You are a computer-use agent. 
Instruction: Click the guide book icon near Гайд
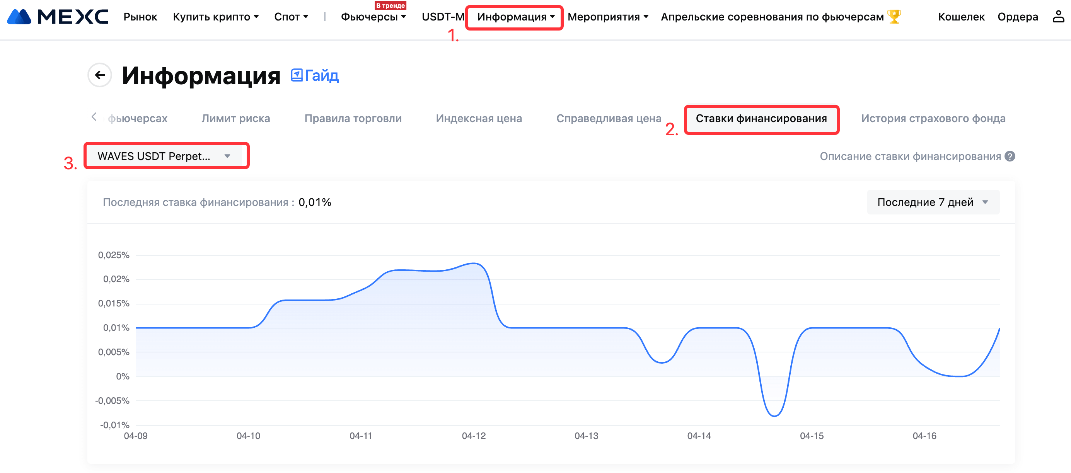pos(297,75)
